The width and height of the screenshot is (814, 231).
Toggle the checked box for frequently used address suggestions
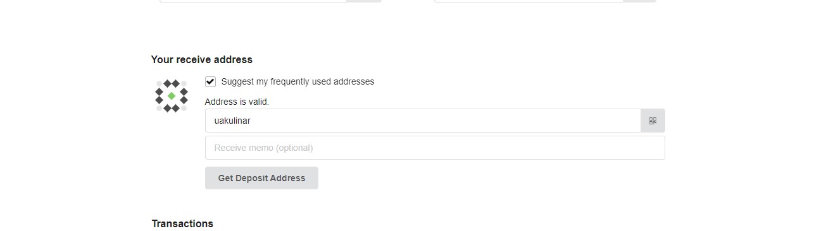[211, 81]
